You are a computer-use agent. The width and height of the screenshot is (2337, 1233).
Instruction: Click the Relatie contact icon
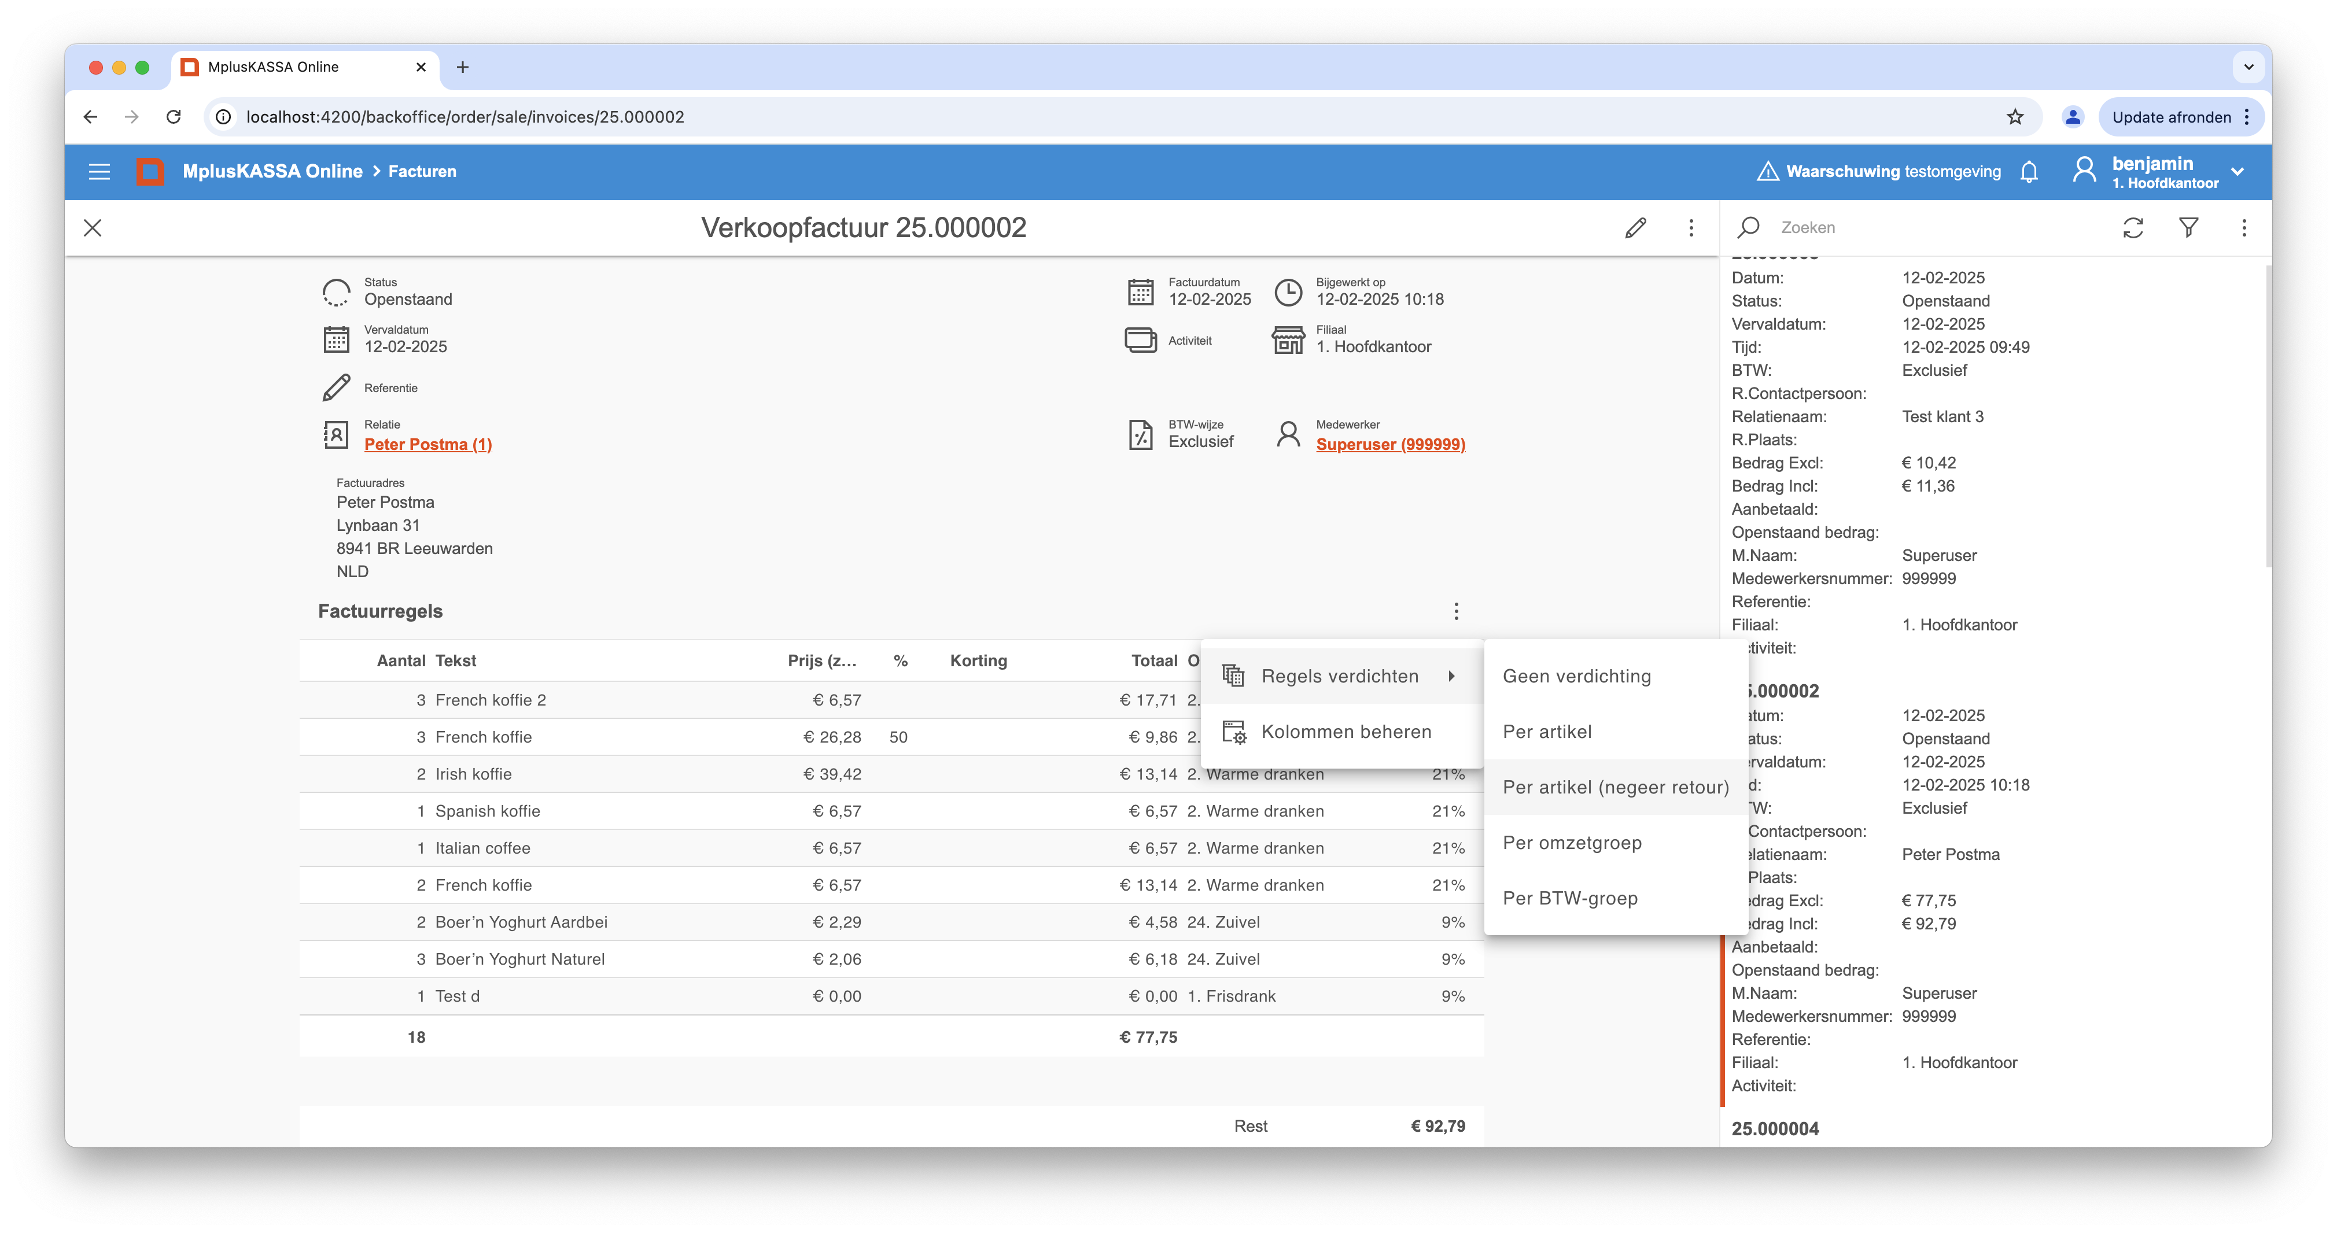[336, 434]
